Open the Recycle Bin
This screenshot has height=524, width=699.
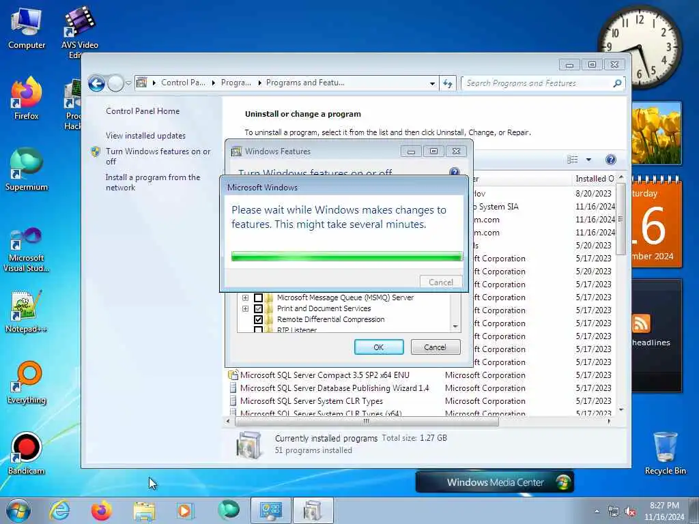coord(665,453)
